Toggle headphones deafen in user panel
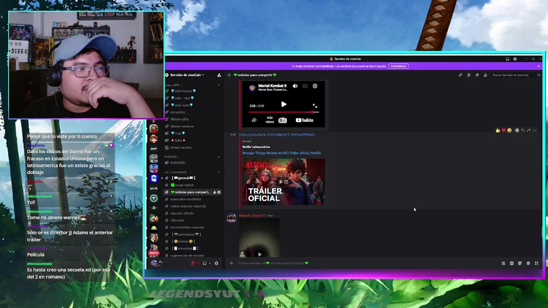This screenshot has width=548, height=308. pos(205,264)
